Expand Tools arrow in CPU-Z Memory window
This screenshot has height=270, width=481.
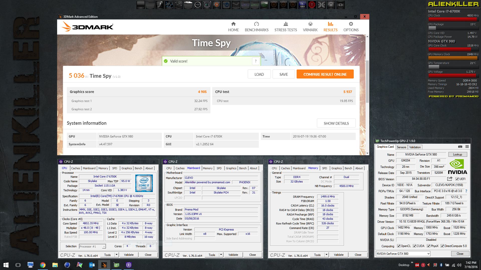coord(326,255)
